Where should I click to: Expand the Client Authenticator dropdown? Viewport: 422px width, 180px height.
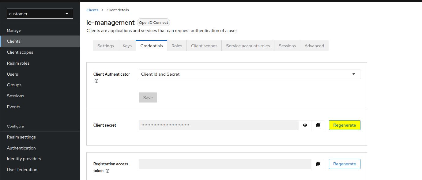click(x=249, y=74)
